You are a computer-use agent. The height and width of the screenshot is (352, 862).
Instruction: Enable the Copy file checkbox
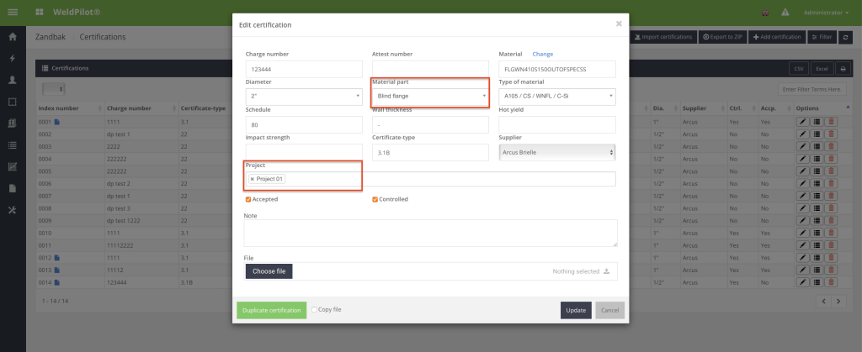314,309
